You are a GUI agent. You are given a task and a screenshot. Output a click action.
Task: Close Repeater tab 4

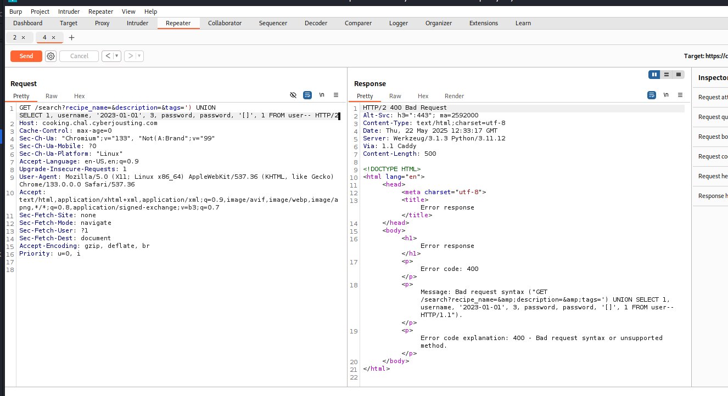(x=53, y=37)
